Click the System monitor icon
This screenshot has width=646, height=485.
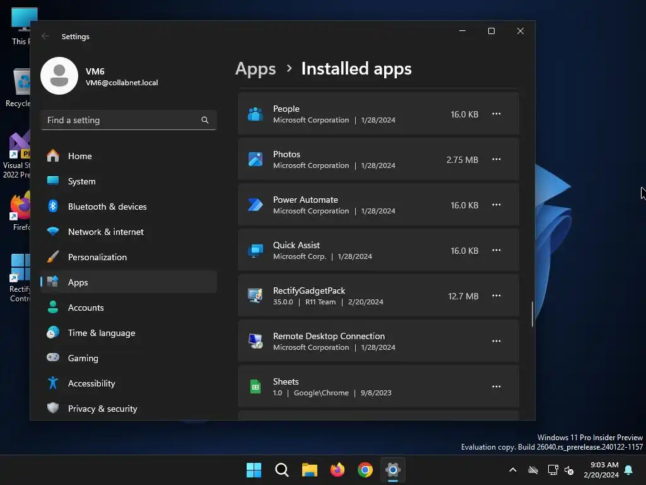(53, 181)
